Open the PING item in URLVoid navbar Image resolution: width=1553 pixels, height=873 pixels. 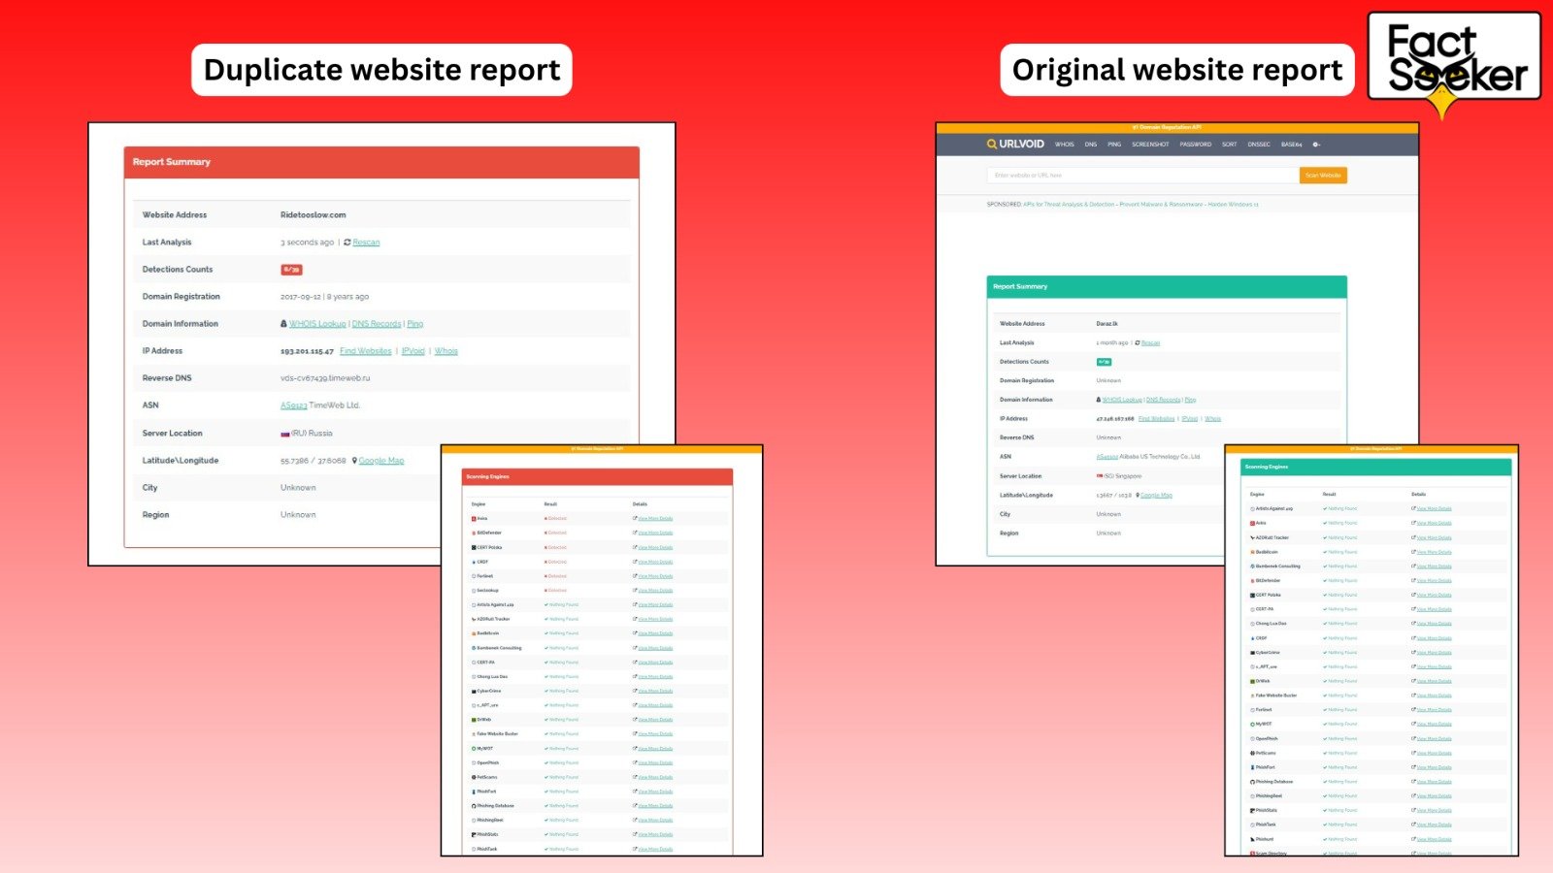[x=1114, y=145]
